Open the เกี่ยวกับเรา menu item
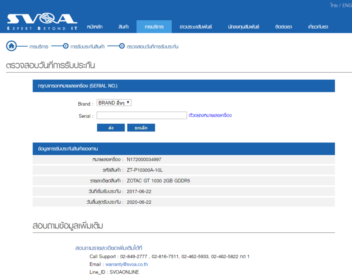 (x=318, y=27)
